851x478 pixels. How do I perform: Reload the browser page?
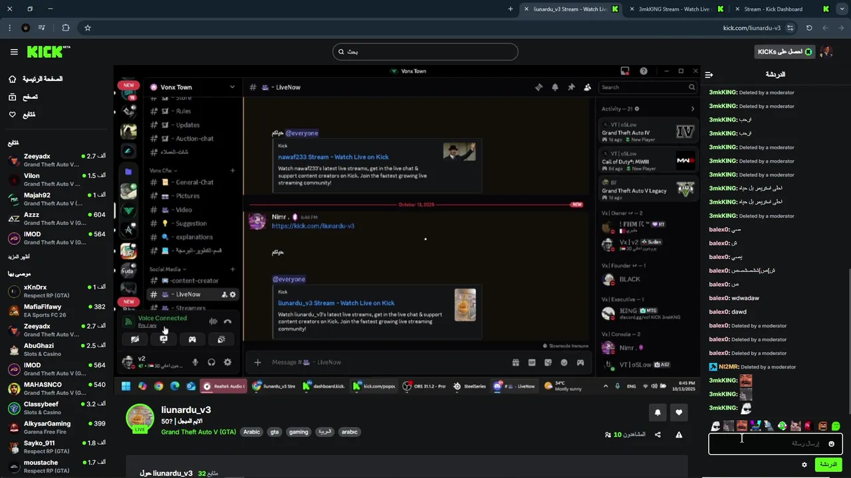tap(809, 28)
